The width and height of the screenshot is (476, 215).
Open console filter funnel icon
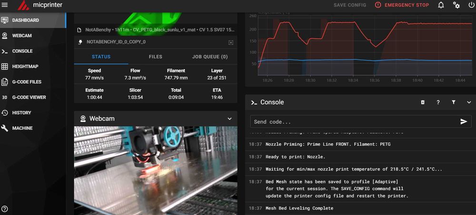coord(454,102)
